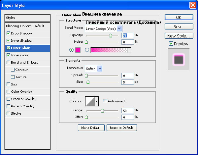Viewport: 198px width, 155px height.
Task: Open the Technique Softer dropdown
Action: (x=94, y=69)
